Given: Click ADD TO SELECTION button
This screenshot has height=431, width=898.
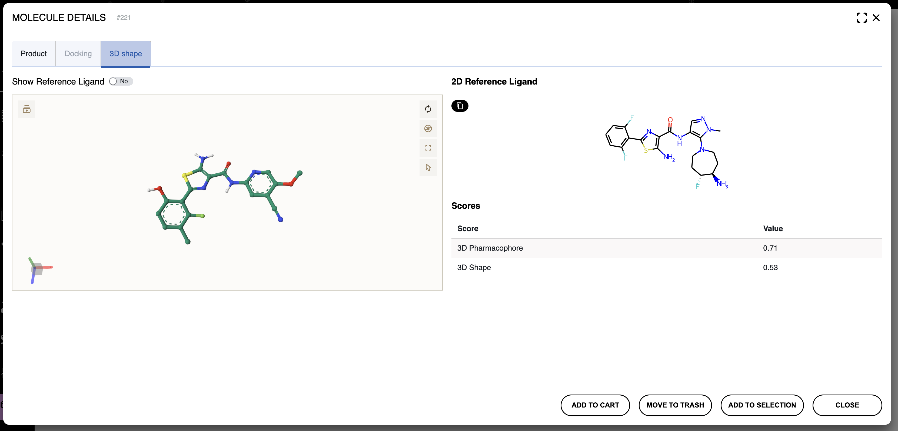Looking at the screenshot, I should coord(762,405).
